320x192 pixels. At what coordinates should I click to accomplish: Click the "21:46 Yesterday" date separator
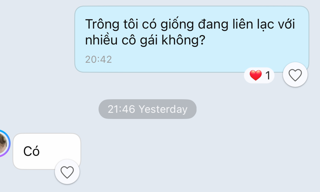(147, 109)
